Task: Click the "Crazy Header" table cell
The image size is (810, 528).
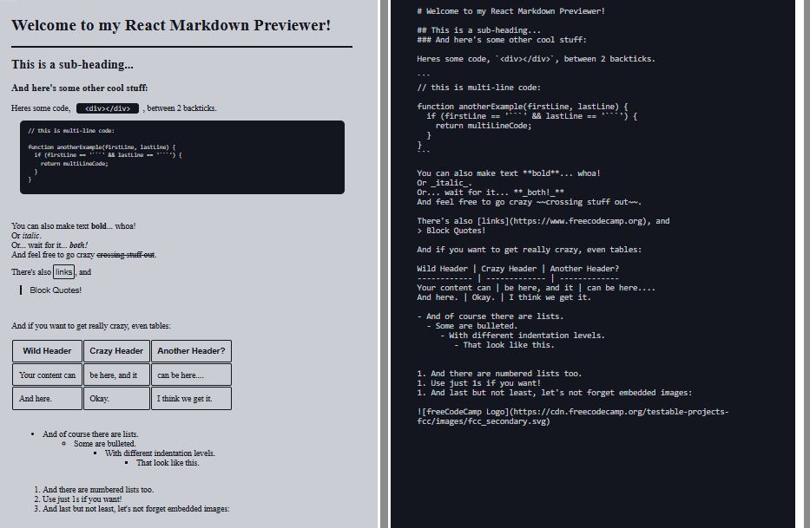Action: 116,351
